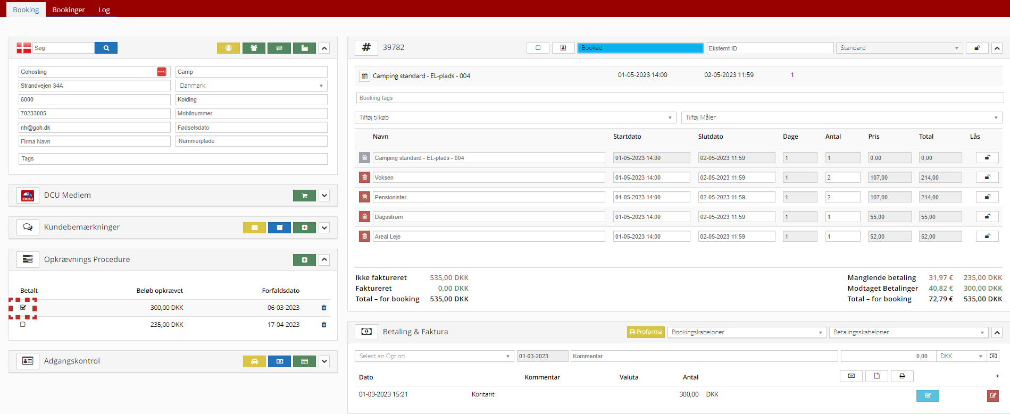Toggle the lock on the Dagsstrøm row

987,217
